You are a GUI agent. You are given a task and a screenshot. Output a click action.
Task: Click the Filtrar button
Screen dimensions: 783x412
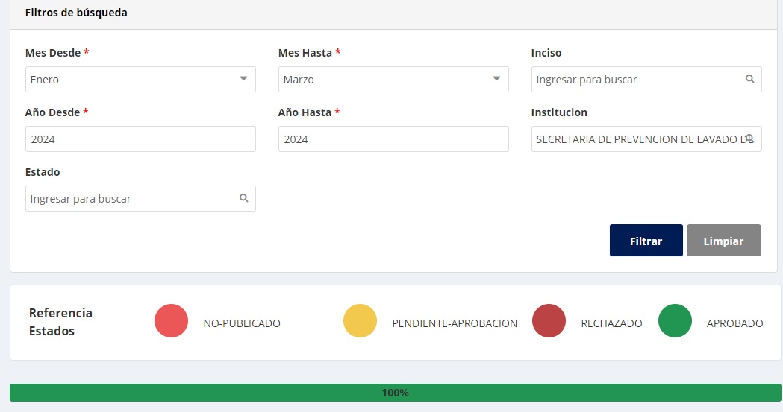coord(646,241)
